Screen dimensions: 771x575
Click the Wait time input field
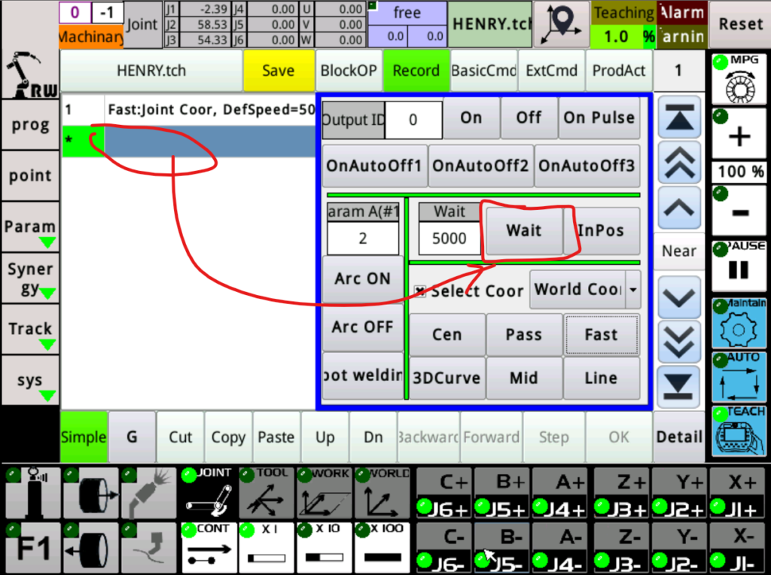point(449,239)
